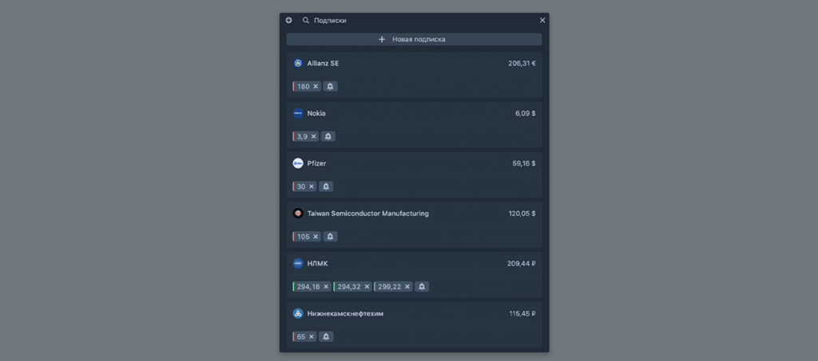This screenshot has height=361, width=818.
Task: Click the 59,16 $ price
Action: 524,163
